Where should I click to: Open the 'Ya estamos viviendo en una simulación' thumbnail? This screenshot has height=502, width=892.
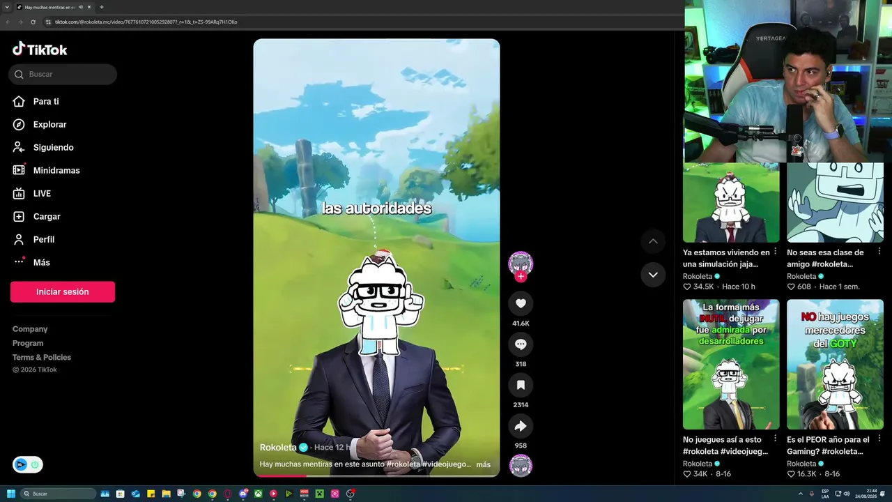pos(731,202)
